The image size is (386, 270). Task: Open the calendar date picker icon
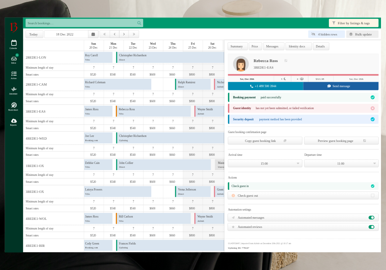point(93,34)
